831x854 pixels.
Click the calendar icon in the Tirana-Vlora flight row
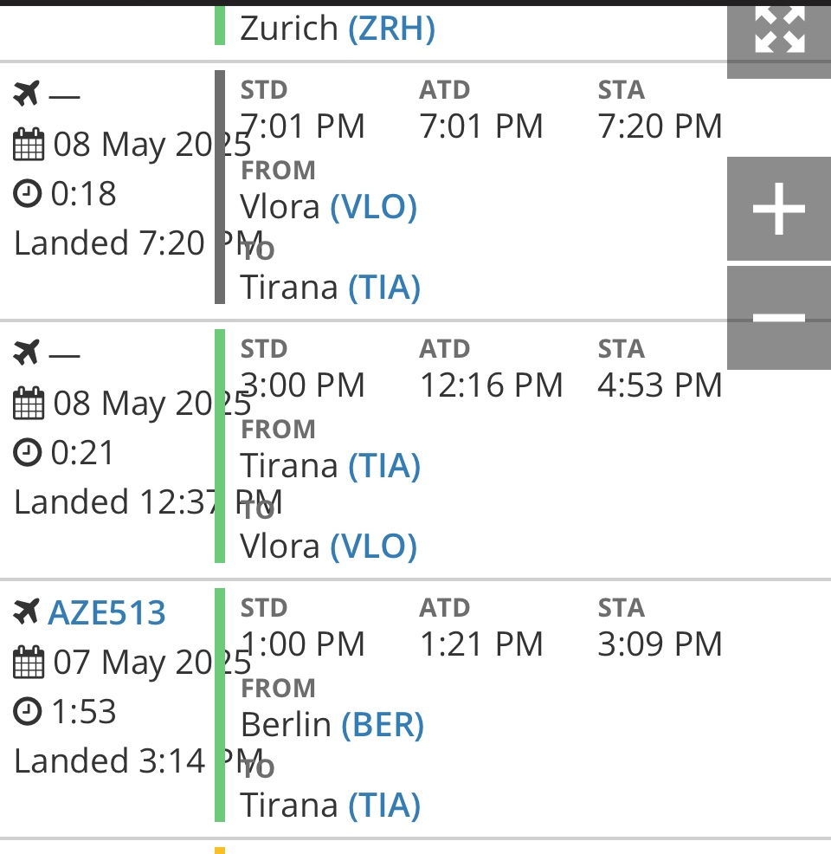[29, 404]
